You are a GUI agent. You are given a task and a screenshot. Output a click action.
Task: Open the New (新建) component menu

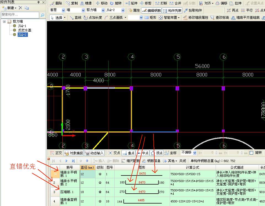tap(9, 8)
